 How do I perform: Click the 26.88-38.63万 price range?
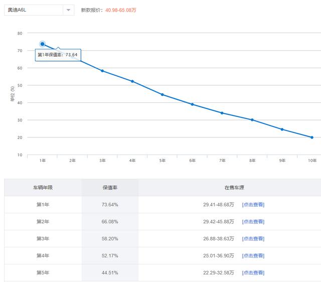(x=219, y=238)
